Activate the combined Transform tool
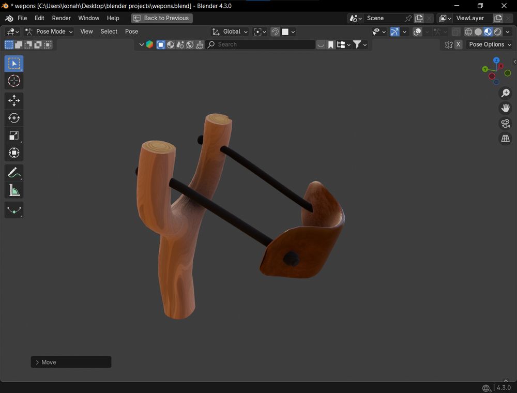The width and height of the screenshot is (517, 393). [x=14, y=153]
